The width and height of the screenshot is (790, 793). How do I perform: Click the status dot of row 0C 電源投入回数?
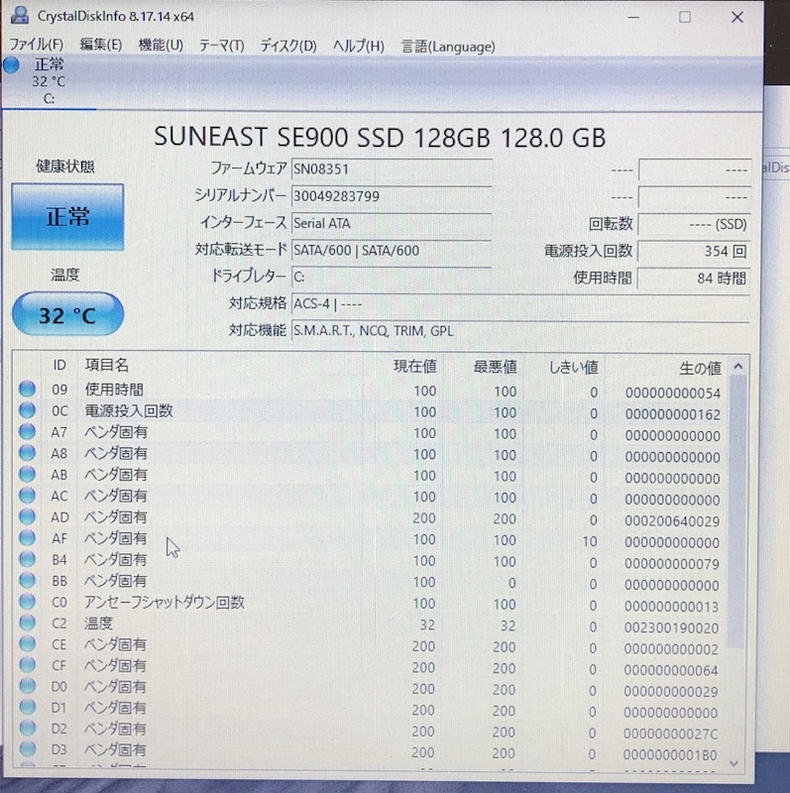[28, 409]
